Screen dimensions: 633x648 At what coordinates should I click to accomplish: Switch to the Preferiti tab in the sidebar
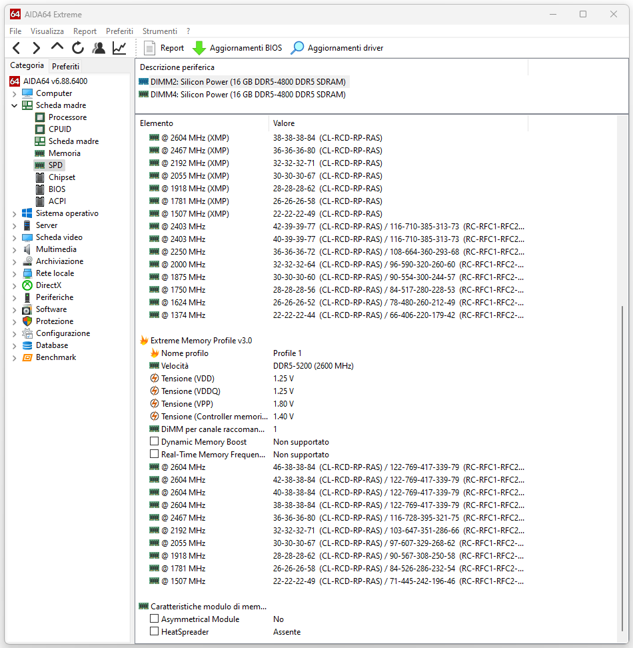(65, 66)
